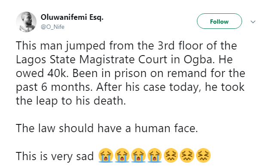Click the middle confounded face emoji

pos(187,155)
